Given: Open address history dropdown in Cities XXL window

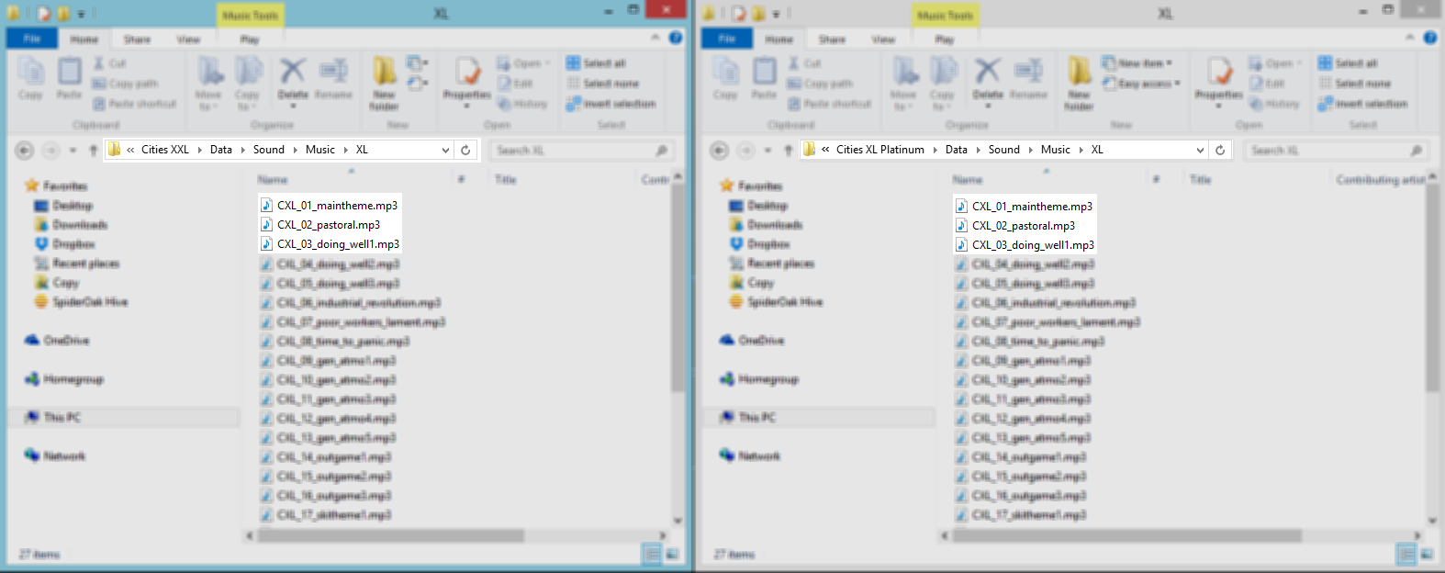Looking at the screenshot, I should (x=446, y=150).
